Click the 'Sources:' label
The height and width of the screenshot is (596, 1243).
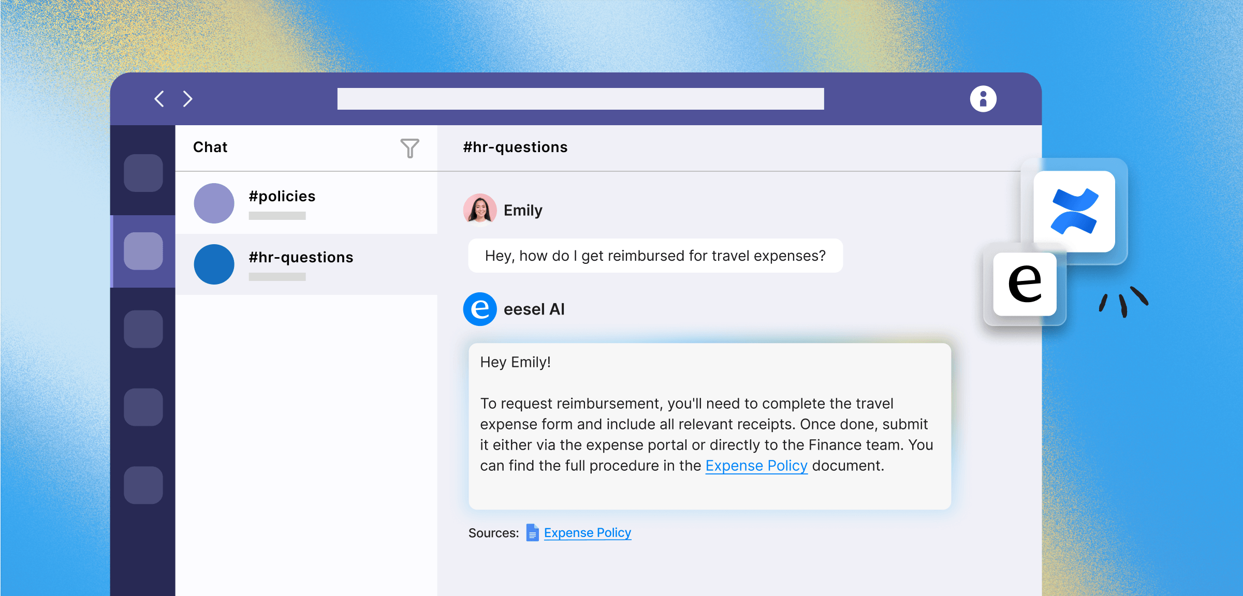click(x=493, y=533)
